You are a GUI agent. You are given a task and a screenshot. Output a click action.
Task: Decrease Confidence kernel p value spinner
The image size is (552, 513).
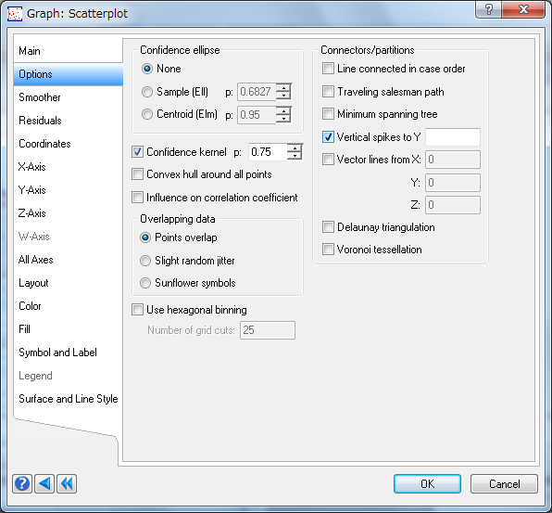pos(295,156)
